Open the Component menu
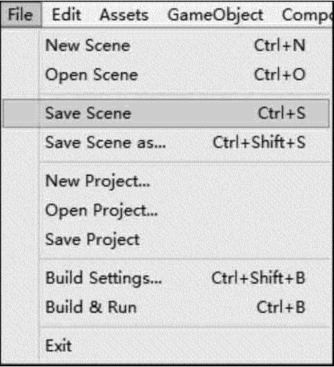The height and width of the screenshot is (367, 334). (308, 15)
